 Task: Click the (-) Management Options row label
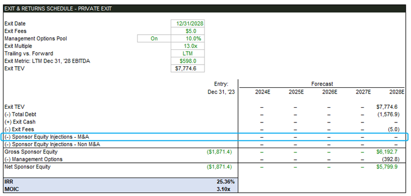point(33,159)
